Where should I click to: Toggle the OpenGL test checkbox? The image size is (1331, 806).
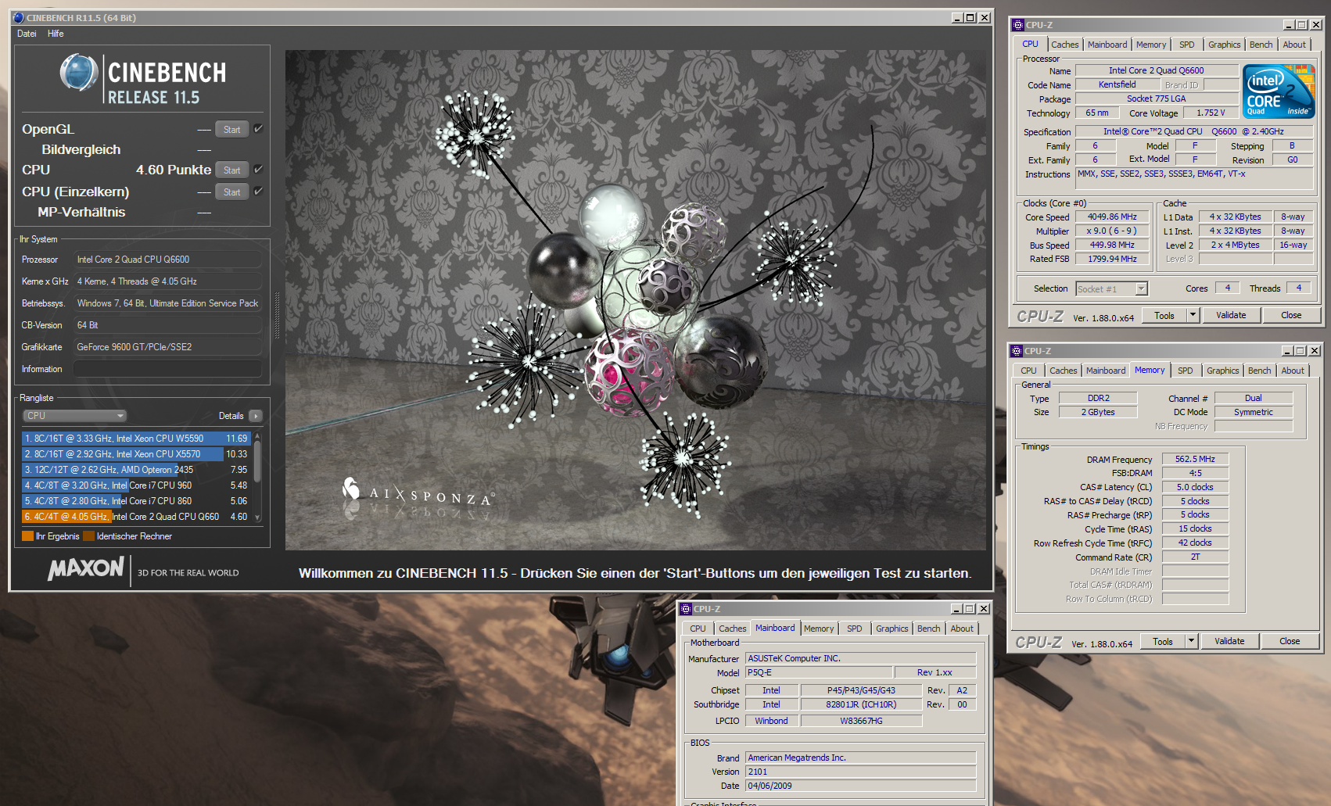[x=258, y=129]
